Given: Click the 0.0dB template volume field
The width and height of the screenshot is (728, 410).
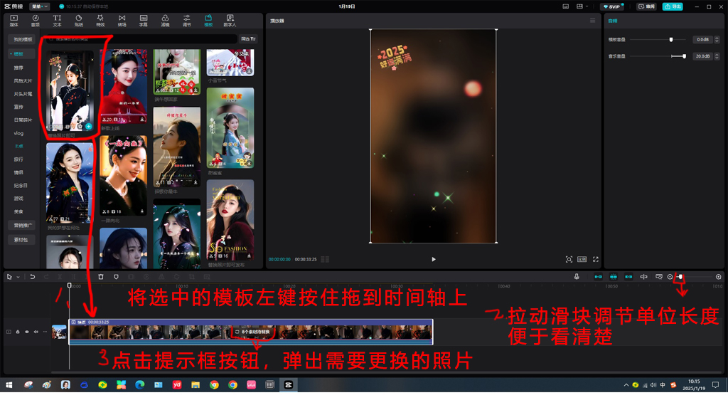Looking at the screenshot, I should (702, 40).
